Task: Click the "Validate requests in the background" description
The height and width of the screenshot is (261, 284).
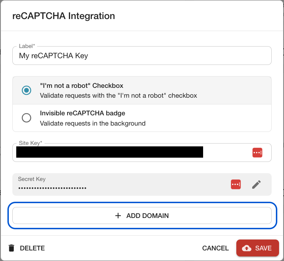Action: point(93,123)
